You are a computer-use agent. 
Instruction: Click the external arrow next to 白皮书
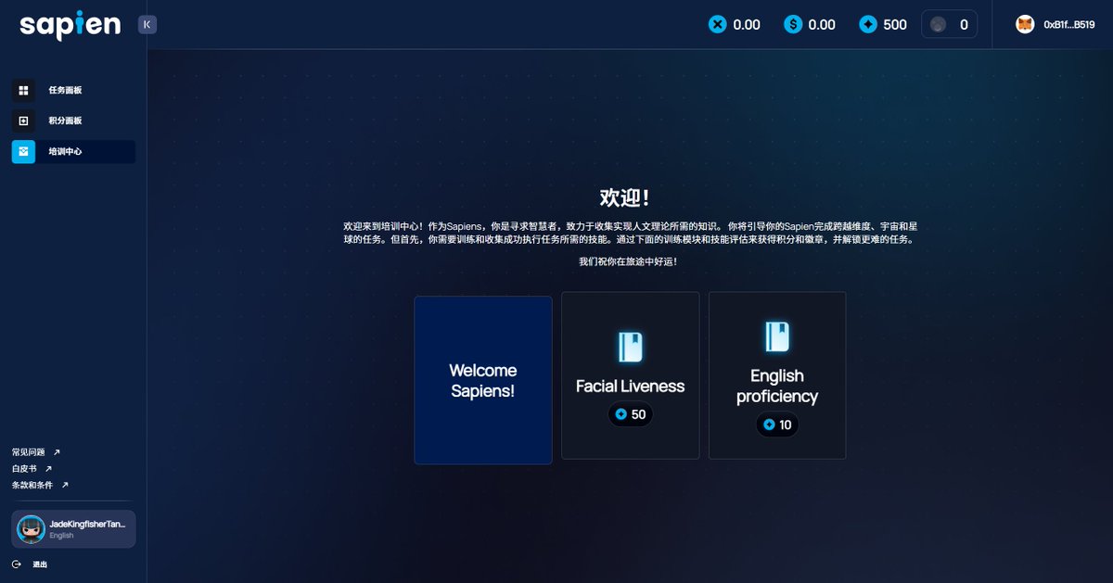[x=48, y=469]
